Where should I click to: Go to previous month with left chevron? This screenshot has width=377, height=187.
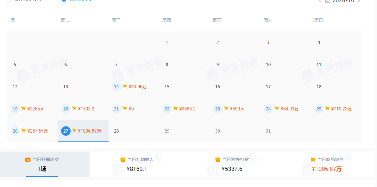coord(320,1)
